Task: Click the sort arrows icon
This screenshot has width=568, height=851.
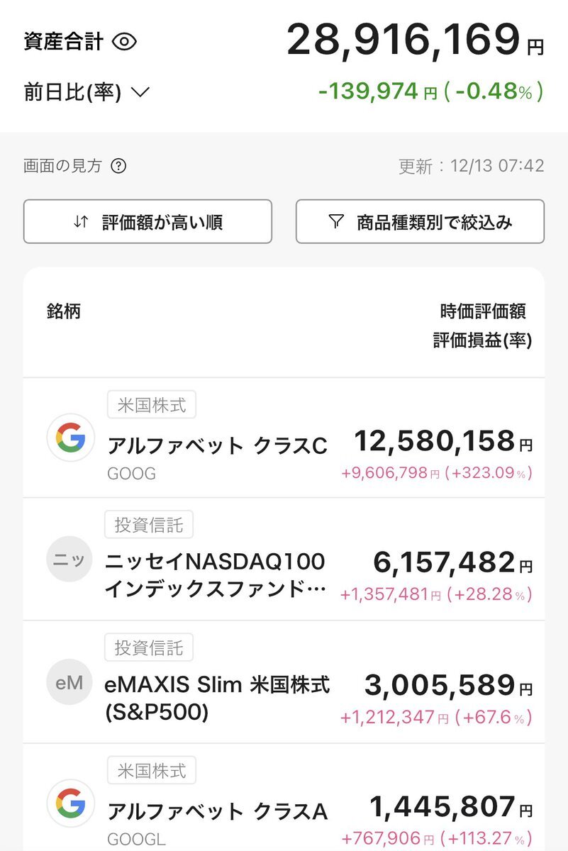Action: (82, 222)
